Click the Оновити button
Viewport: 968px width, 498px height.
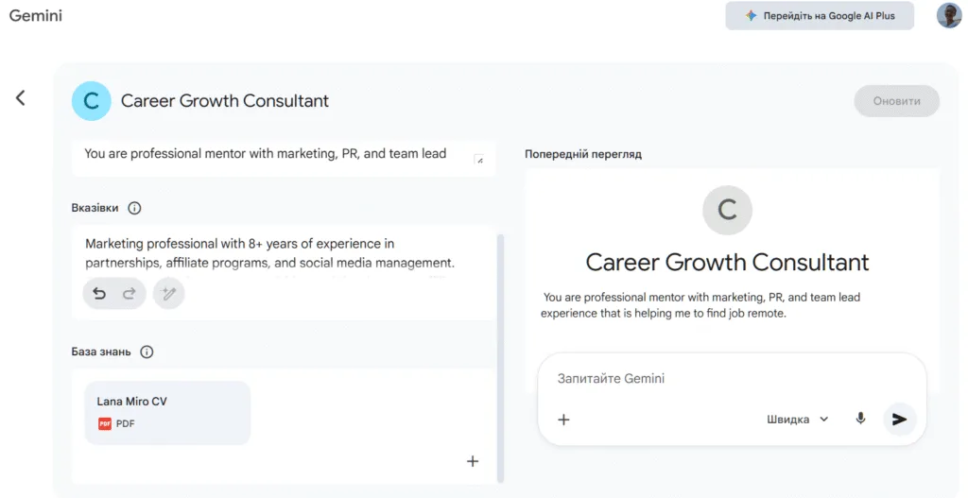click(x=896, y=101)
